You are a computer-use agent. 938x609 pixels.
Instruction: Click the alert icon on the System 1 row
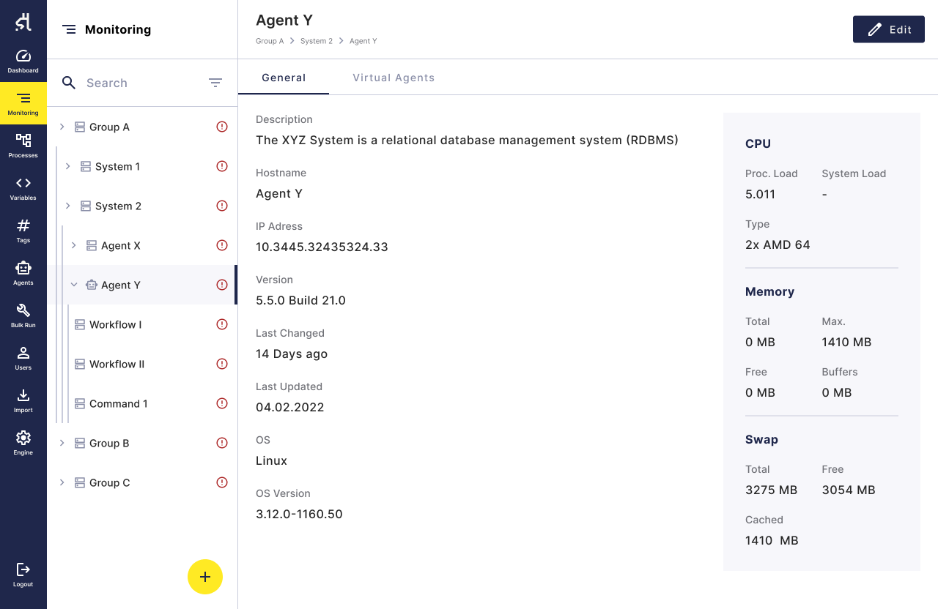point(222,166)
